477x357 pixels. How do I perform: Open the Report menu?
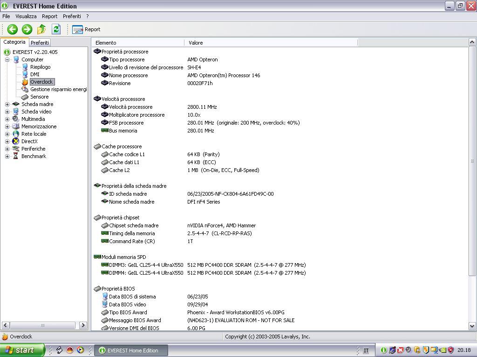(49, 16)
